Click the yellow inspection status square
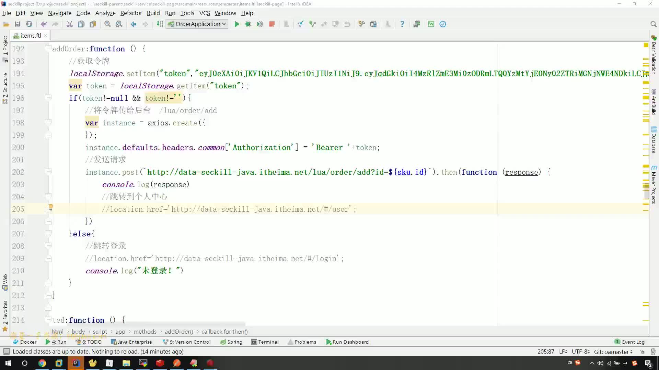Viewport: 659px width, 370px height. coord(646,45)
